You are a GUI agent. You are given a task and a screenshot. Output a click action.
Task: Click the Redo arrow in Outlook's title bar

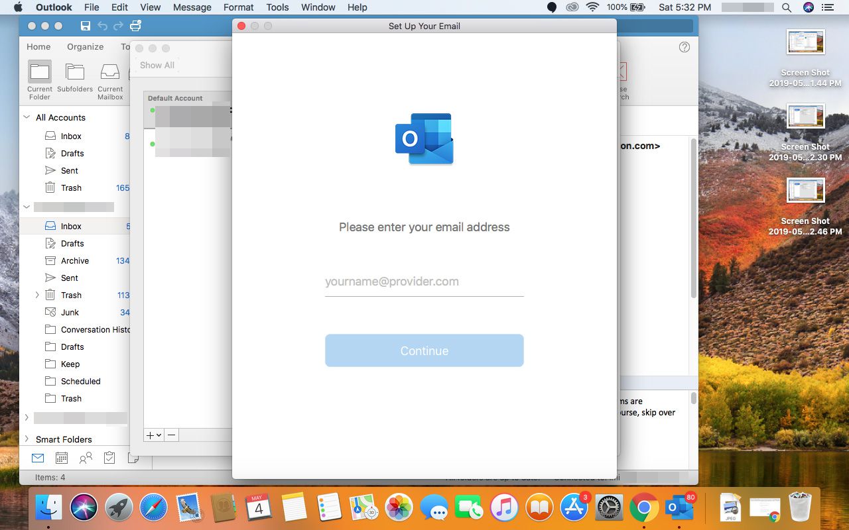[x=118, y=26]
